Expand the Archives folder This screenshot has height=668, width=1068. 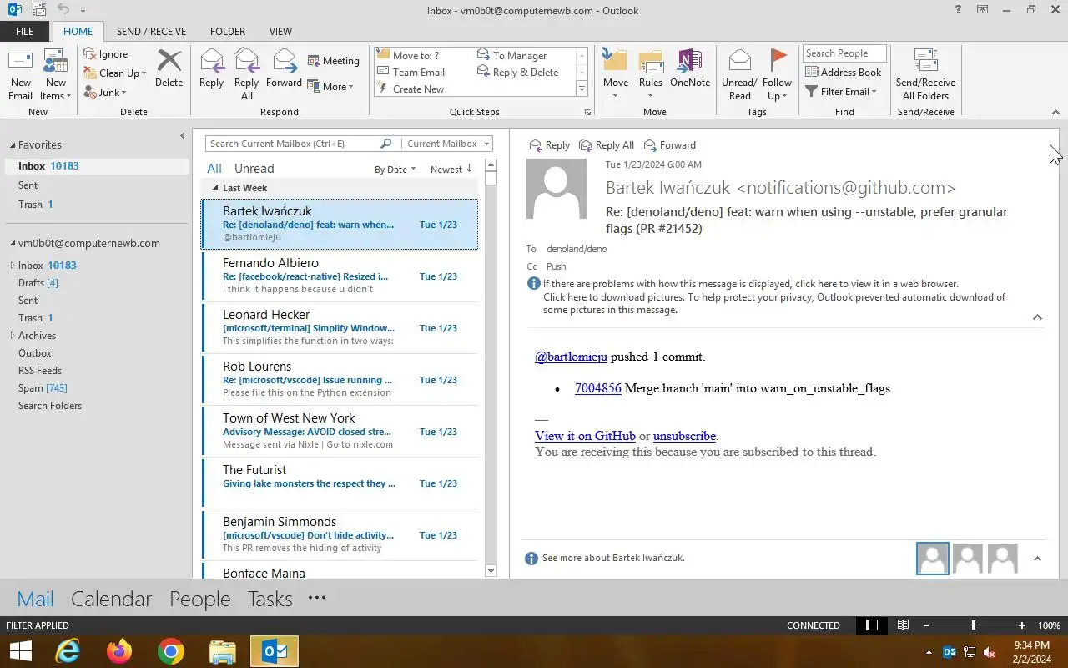point(13,336)
